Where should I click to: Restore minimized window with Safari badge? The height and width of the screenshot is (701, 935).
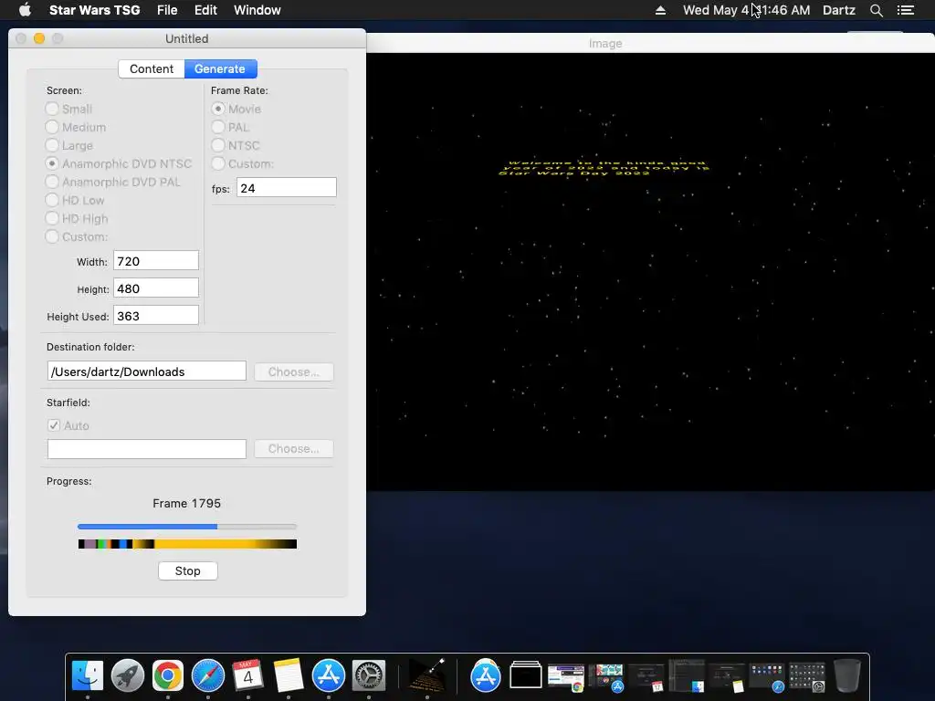coord(767,677)
